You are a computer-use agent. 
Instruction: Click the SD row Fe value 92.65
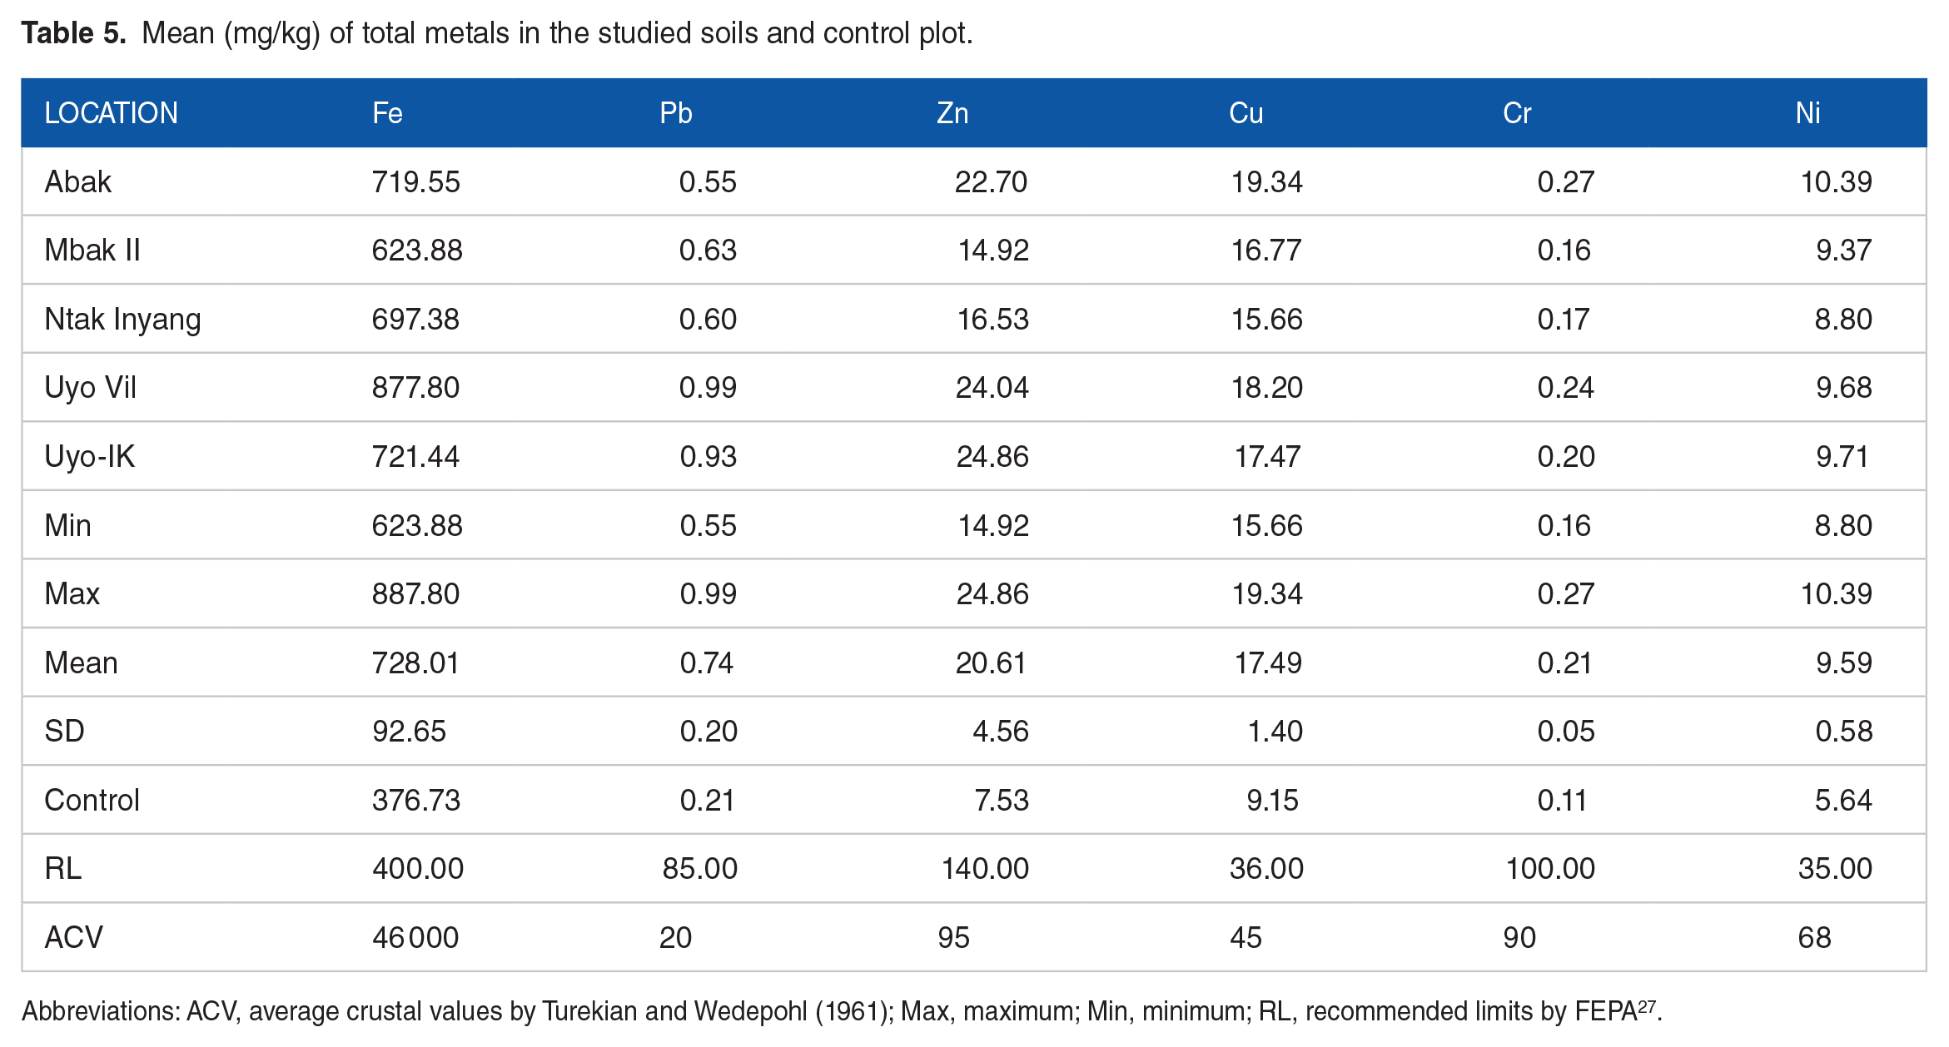coord(409,732)
